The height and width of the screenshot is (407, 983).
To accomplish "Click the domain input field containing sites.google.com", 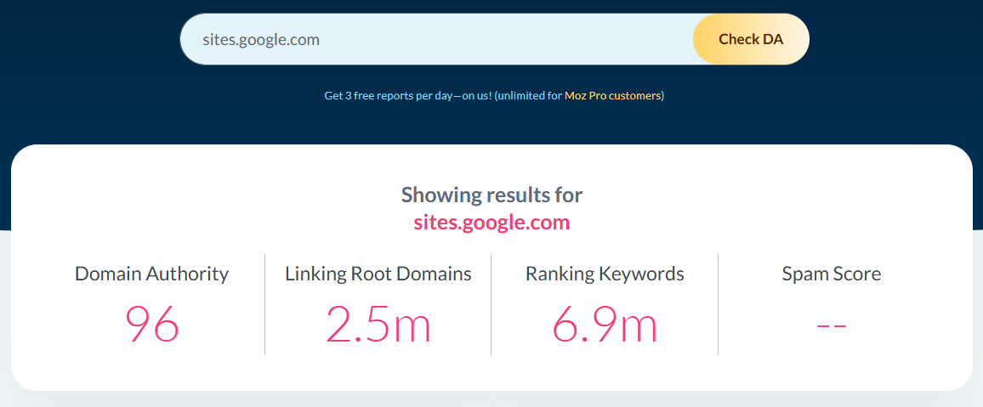I will 437,39.
